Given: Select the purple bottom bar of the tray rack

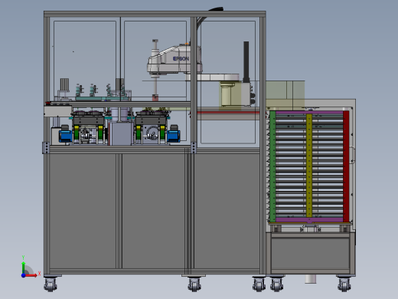Looking at the screenshot, I should click(x=309, y=219).
